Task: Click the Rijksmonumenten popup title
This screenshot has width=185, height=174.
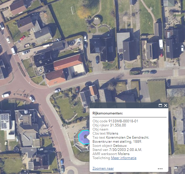Action: pos(108,113)
